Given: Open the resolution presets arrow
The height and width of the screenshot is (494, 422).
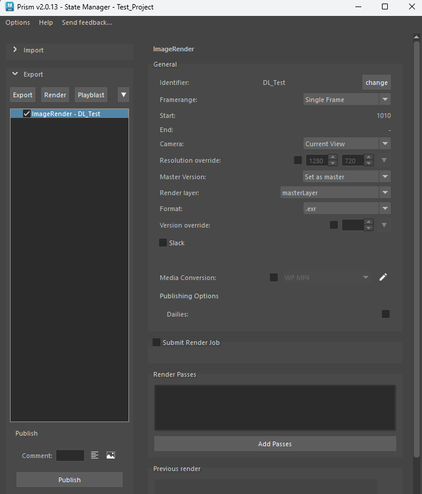Looking at the screenshot, I should (384, 160).
